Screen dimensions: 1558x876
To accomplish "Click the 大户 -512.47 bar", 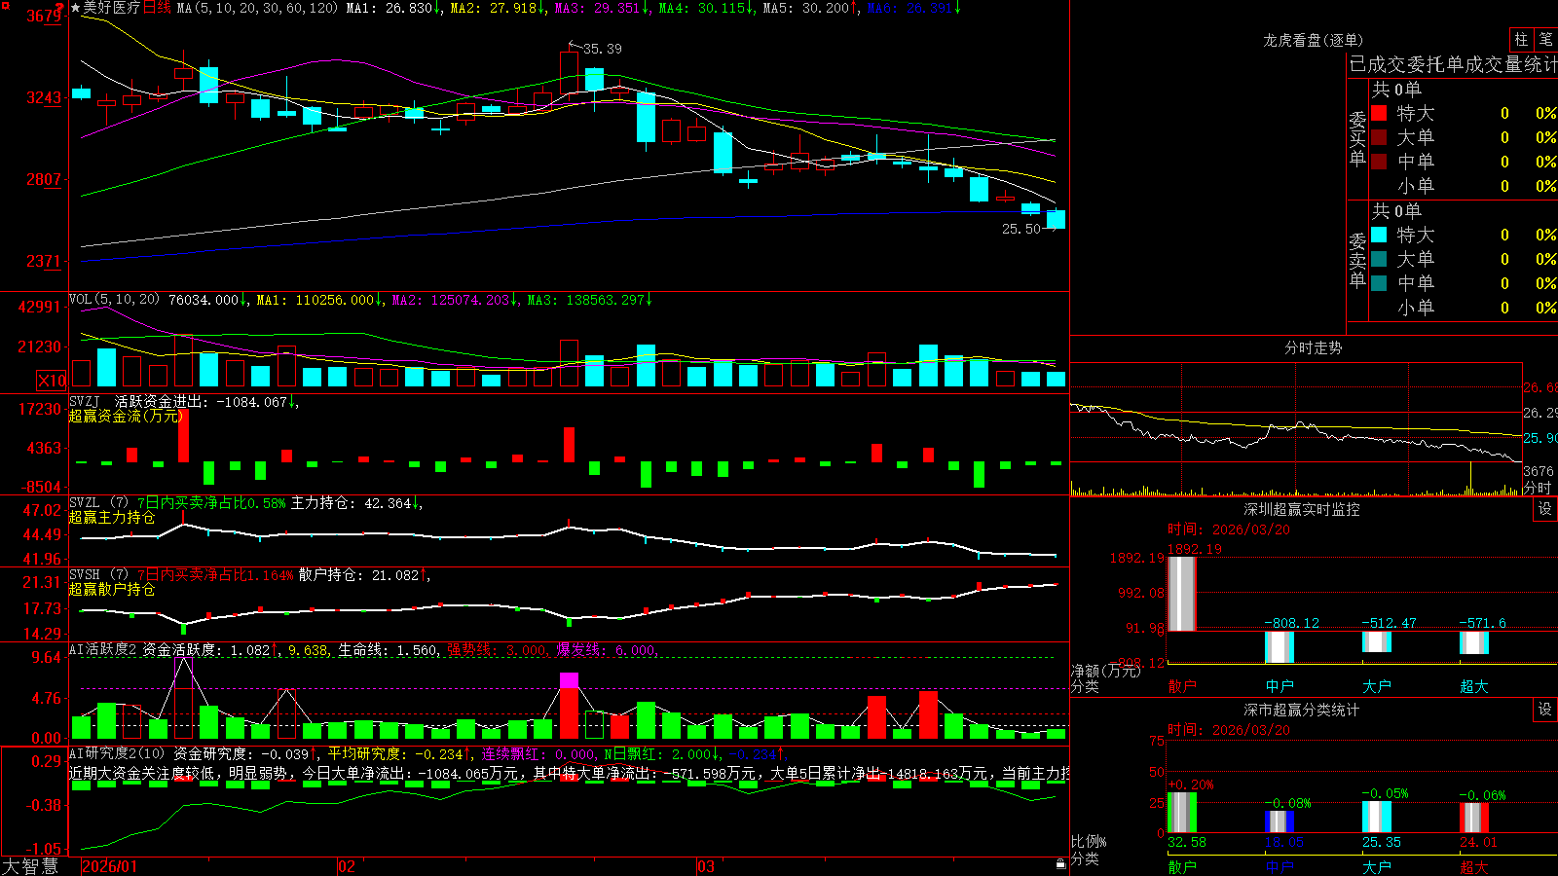I will (1377, 642).
